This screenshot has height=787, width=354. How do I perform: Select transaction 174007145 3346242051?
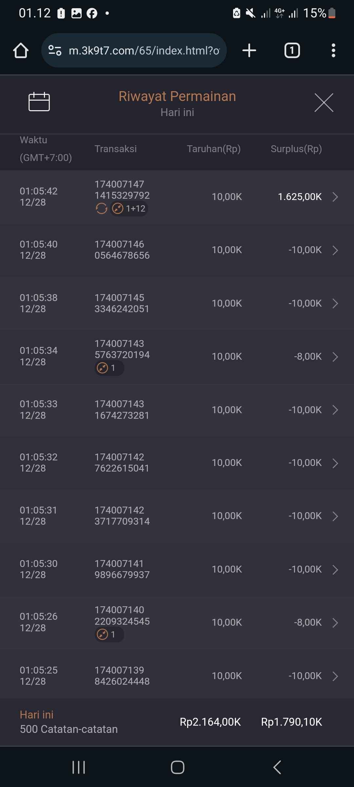click(122, 303)
